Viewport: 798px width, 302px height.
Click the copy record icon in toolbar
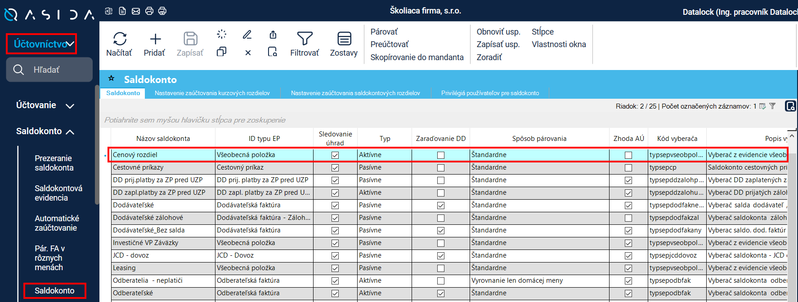click(221, 52)
